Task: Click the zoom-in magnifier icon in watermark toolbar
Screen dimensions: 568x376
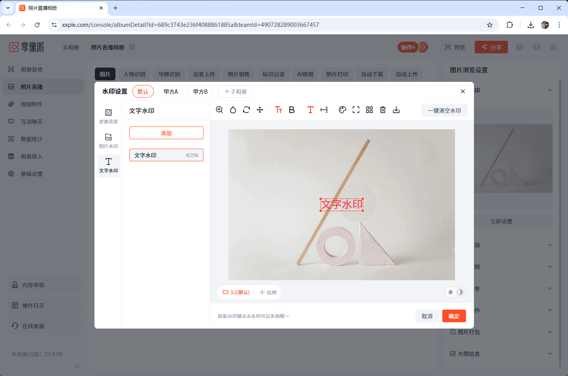Action: (x=219, y=110)
